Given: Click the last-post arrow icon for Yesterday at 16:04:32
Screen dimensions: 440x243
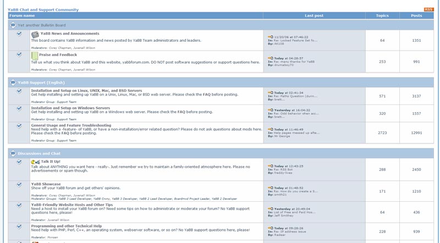Looking at the screenshot, I should [x=271, y=110].
